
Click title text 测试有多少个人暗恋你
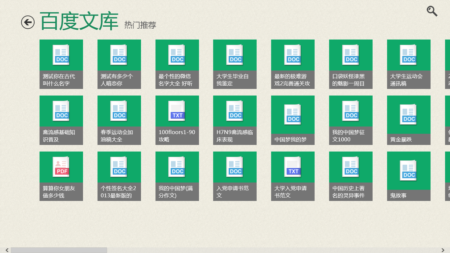tap(117, 80)
